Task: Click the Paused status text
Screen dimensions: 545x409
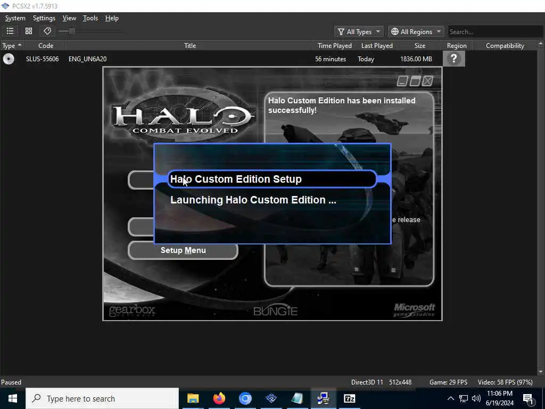Action: (x=11, y=382)
